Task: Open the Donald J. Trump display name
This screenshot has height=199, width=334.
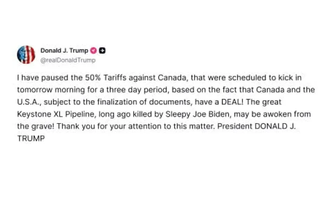Action: pos(64,51)
